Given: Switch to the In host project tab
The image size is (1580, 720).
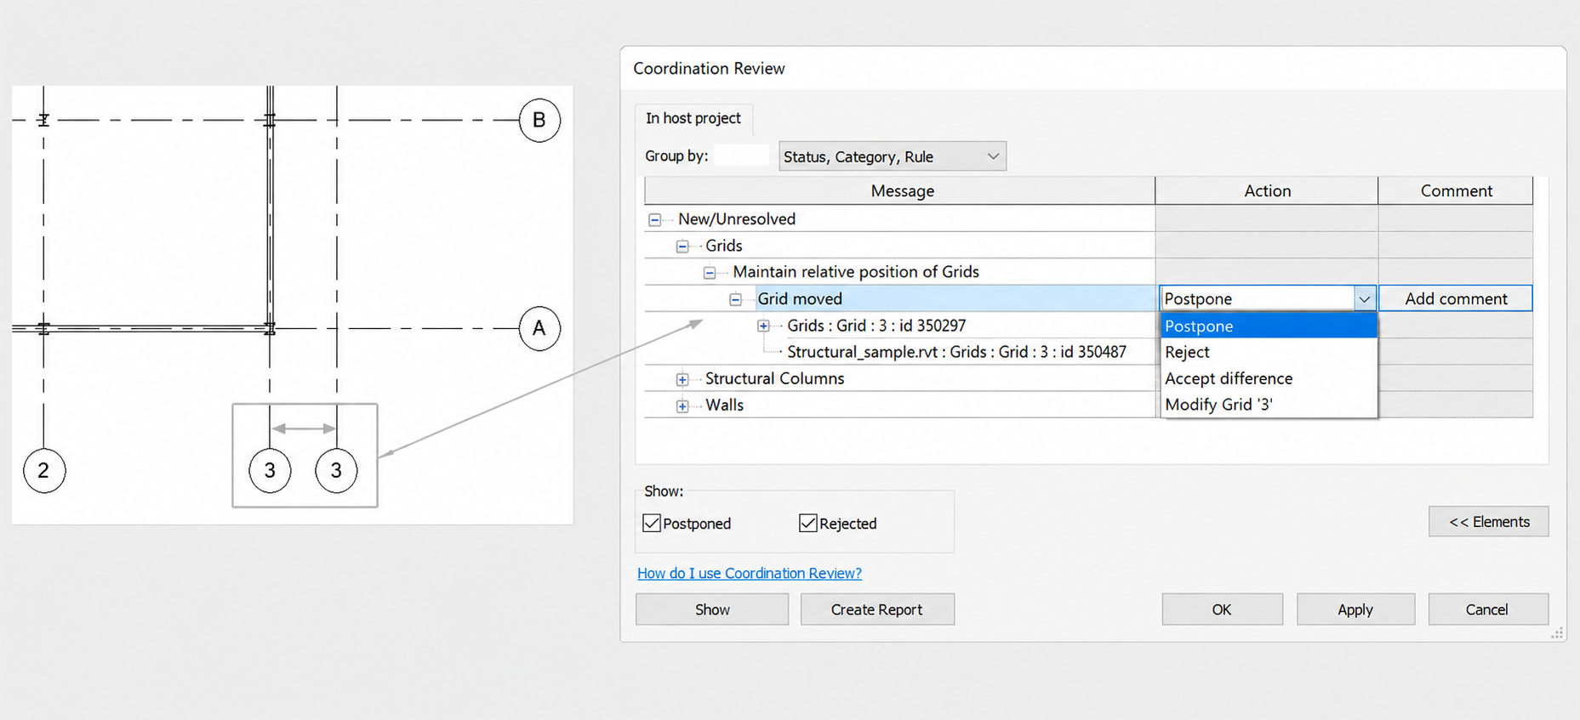Looking at the screenshot, I should [693, 118].
